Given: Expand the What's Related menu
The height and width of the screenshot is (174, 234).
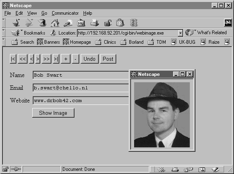Looking at the screenshot, I should [206, 33].
